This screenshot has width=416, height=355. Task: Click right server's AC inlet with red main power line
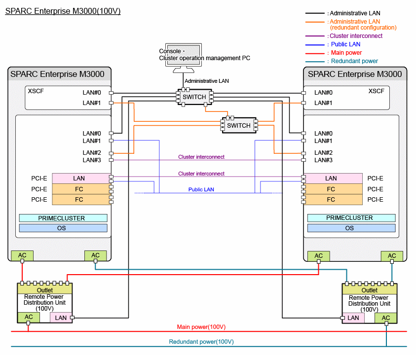click(x=319, y=256)
